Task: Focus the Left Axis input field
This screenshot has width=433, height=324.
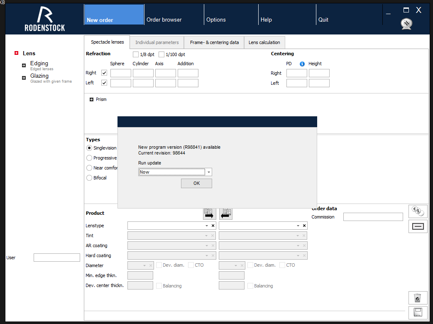Action: (x=165, y=83)
